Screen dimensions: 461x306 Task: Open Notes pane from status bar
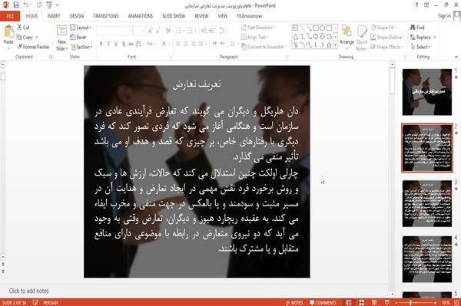click(x=294, y=303)
